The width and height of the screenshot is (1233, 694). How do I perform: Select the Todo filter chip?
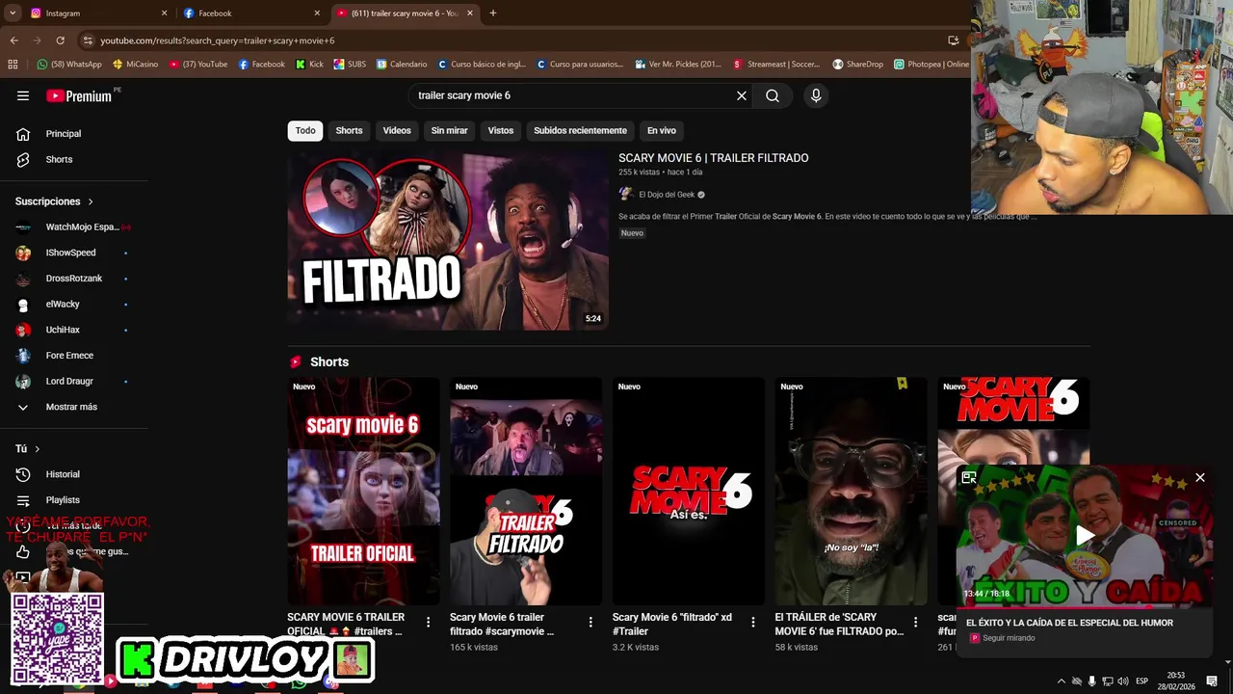click(305, 130)
